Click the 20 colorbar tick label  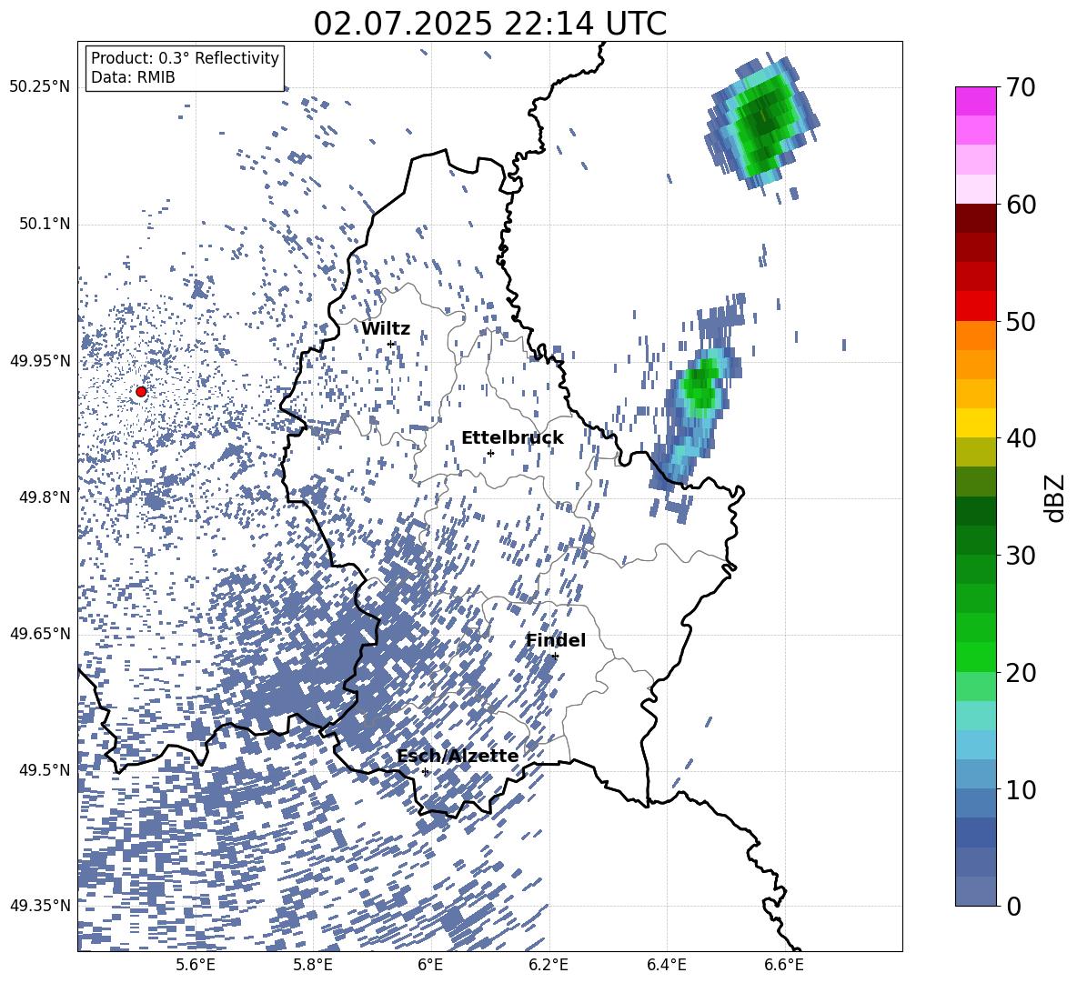(1020, 673)
